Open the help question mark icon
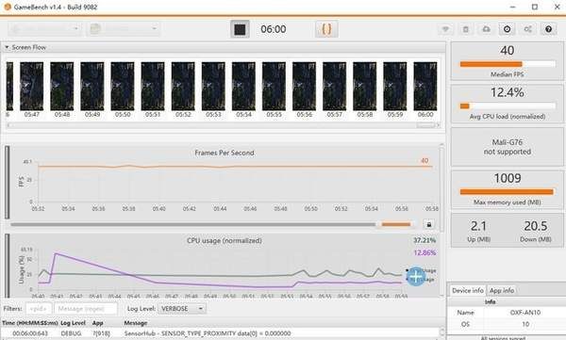This screenshot has height=340, width=566. [x=548, y=29]
